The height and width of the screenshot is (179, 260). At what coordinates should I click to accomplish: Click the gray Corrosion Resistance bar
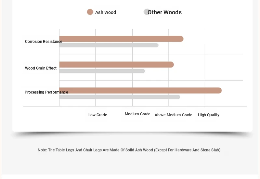coord(109,45)
